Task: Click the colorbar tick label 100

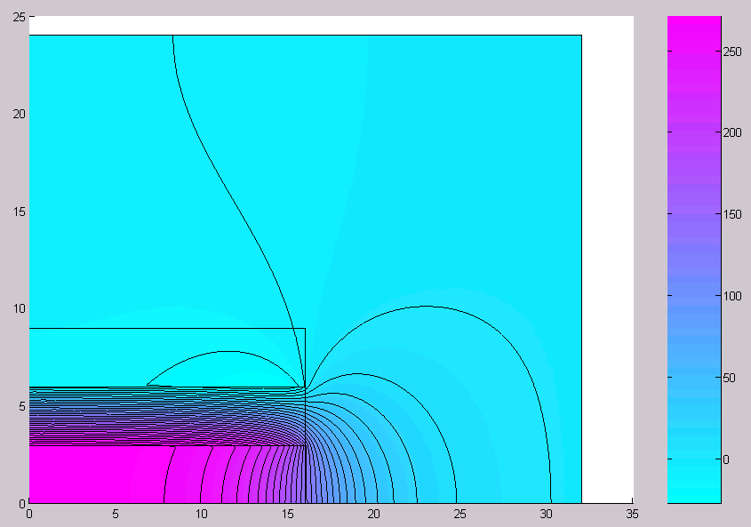Action: click(732, 296)
